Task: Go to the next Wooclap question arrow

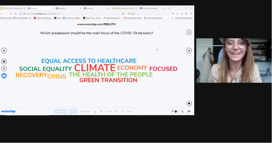Action: tap(189, 50)
